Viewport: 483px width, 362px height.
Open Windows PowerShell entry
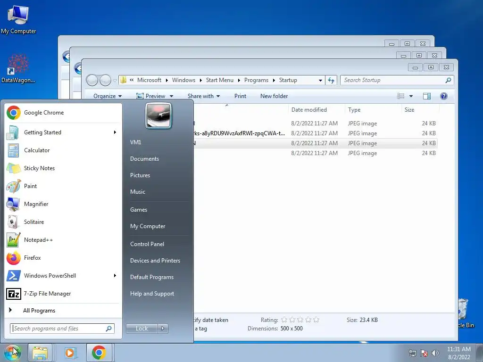click(63, 275)
